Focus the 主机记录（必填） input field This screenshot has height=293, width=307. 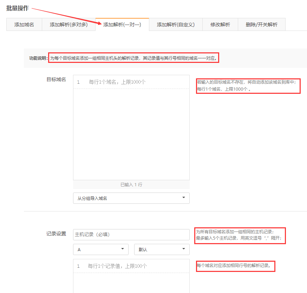click(131, 235)
